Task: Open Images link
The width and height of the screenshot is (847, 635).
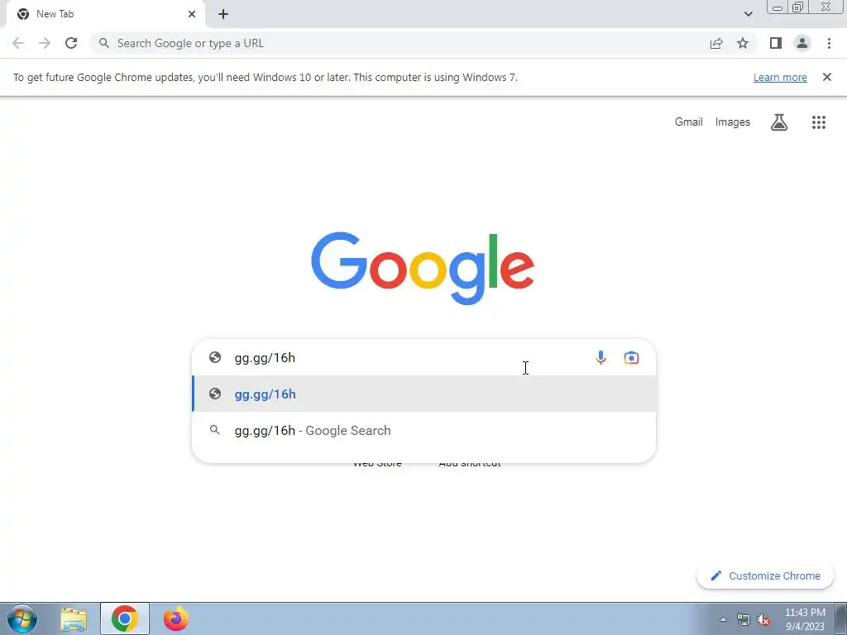Action: coord(733,122)
